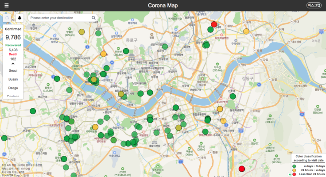Click the leftmost green marker at the map edge
Viewport: 326px width, 177px height.
4,138
